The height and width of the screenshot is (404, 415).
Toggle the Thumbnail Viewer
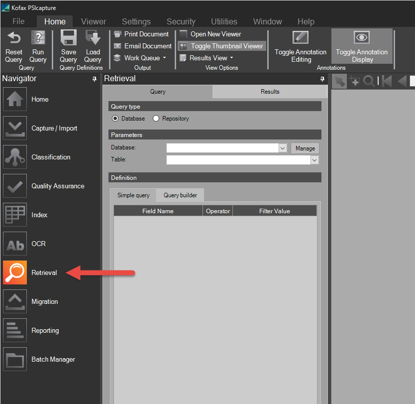222,46
